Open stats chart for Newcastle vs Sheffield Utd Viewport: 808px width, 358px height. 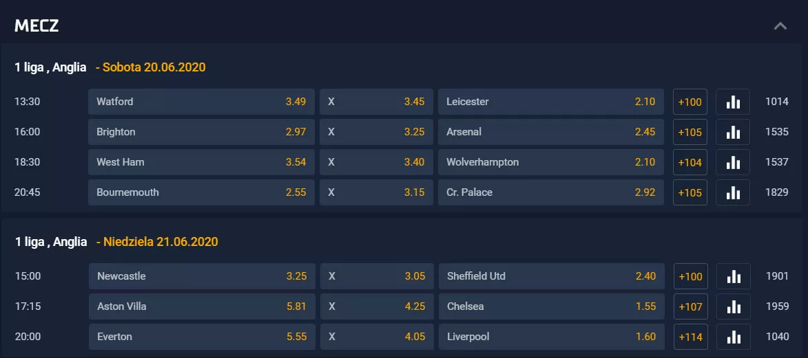734,276
